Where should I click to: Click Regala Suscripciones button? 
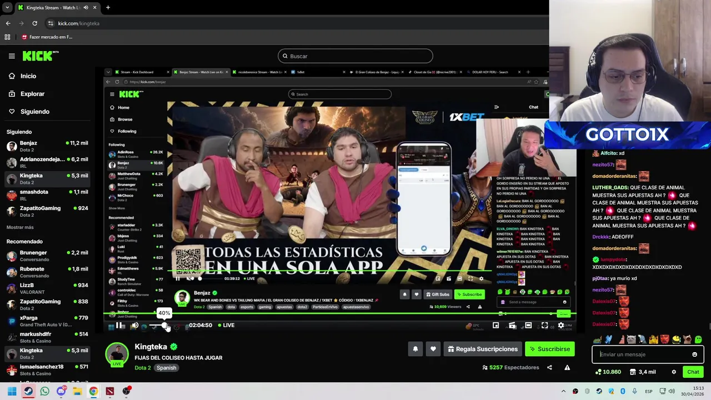coord(483,349)
